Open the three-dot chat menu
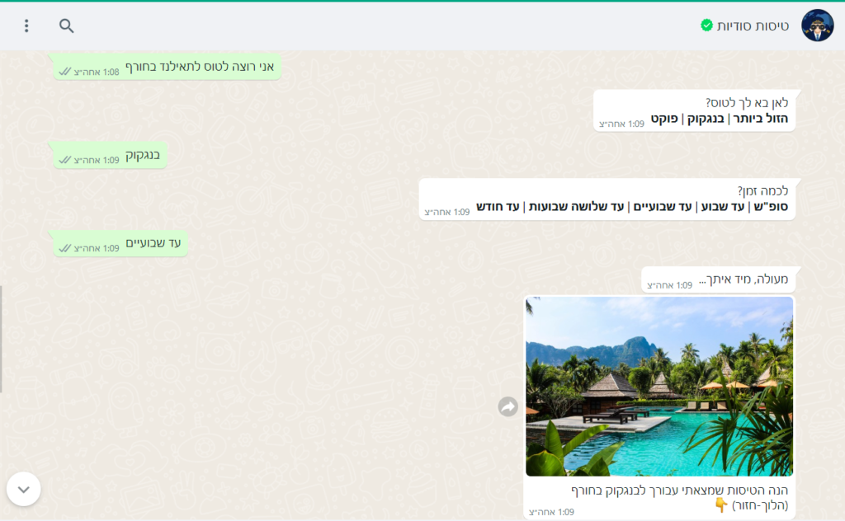 [x=26, y=26]
